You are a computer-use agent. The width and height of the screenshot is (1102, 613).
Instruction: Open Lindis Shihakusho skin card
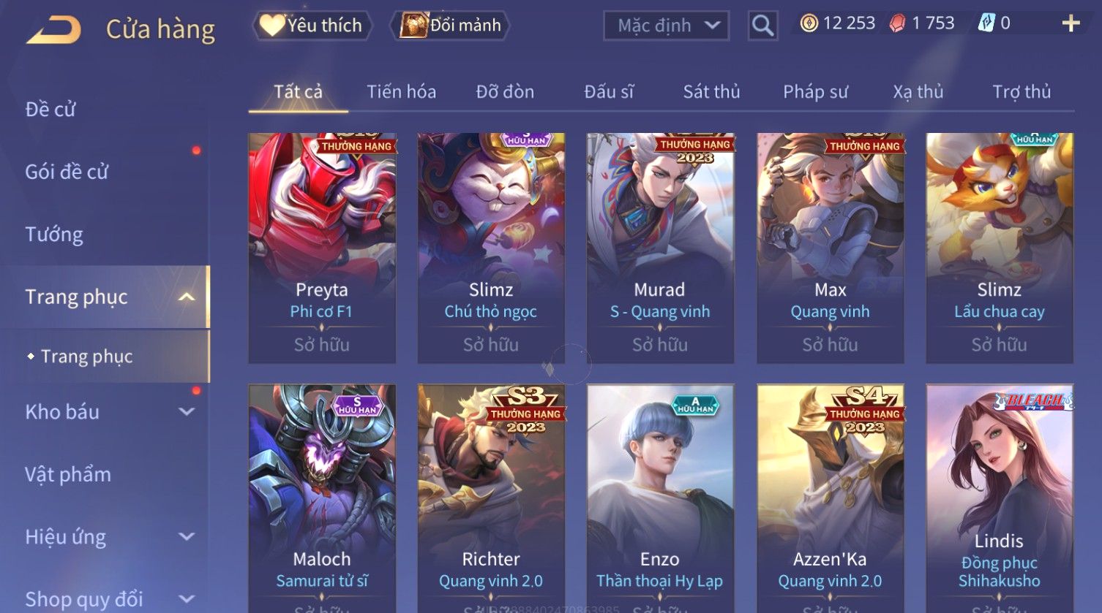point(1000,498)
